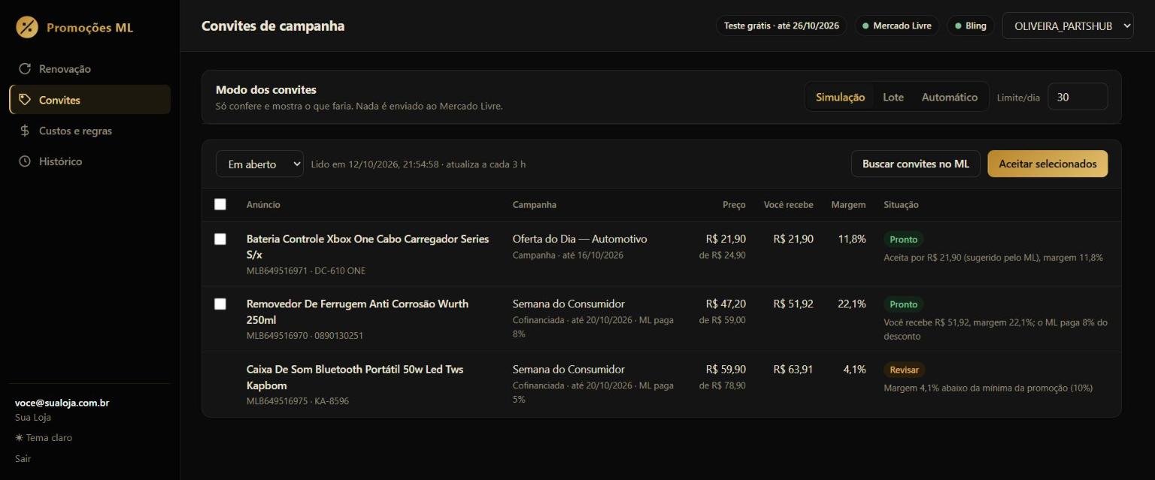Image resolution: width=1155 pixels, height=480 pixels.
Task: Expand the Em aberto filter dropdown
Action: (x=259, y=164)
